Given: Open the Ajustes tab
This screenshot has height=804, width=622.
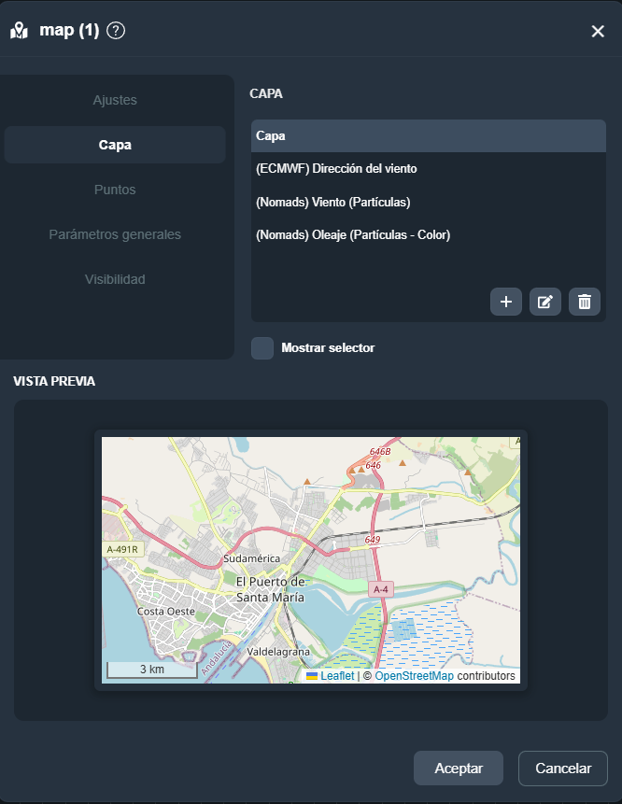Looking at the screenshot, I should [115, 100].
